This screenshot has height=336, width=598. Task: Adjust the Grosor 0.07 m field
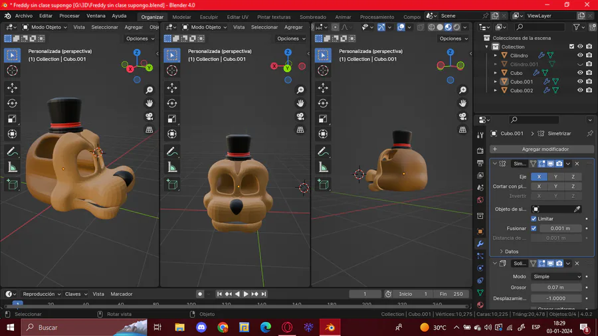click(x=556, y=288)
